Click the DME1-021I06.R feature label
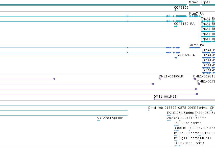 (171, 76)
